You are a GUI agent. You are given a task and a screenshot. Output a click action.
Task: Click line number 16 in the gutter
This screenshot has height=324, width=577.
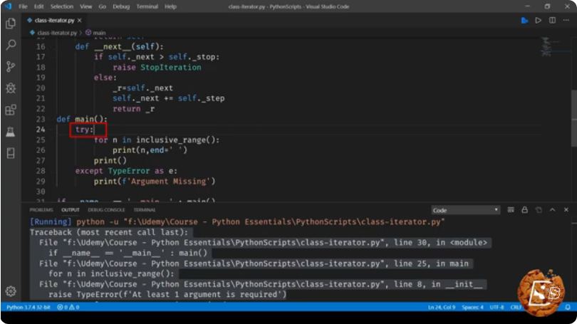click(41, 47)
